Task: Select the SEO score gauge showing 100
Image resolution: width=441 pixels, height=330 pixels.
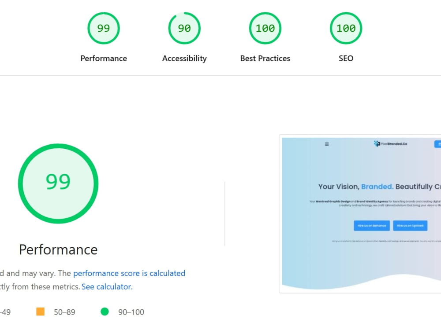Action: coord(346,28)
